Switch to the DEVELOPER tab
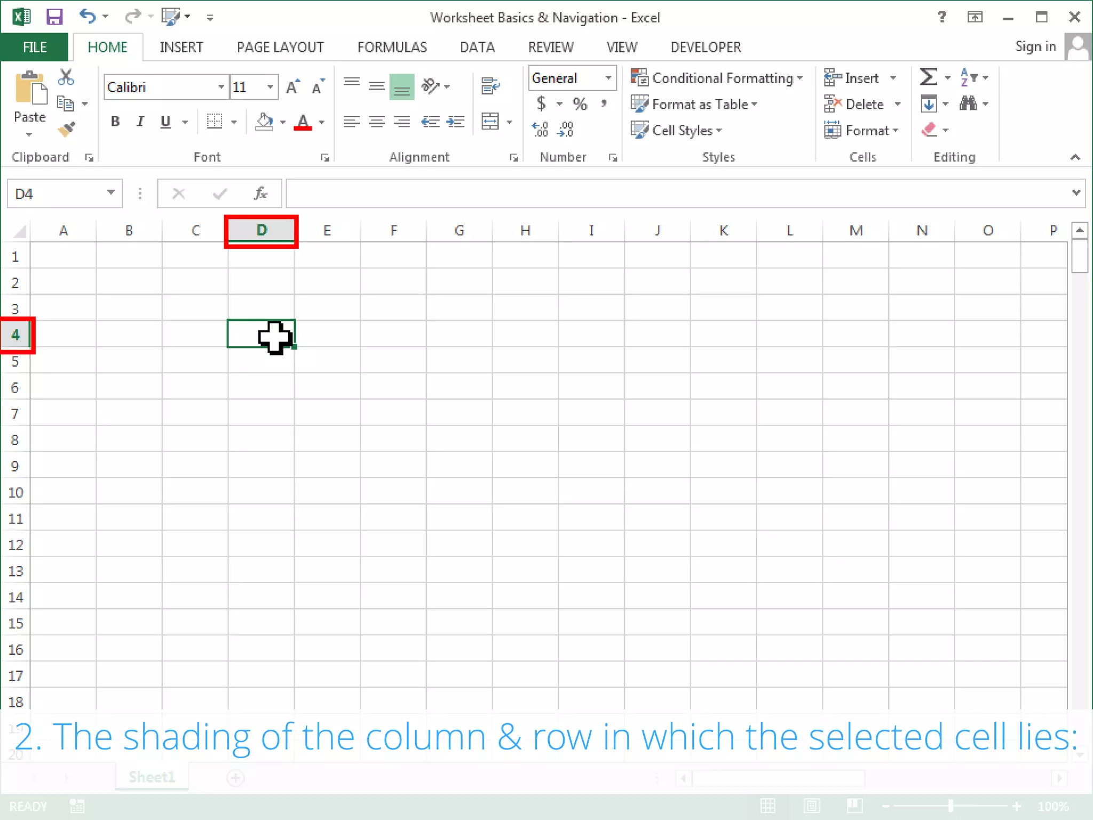The image size is (1093, 820). (x=706, y=47)
